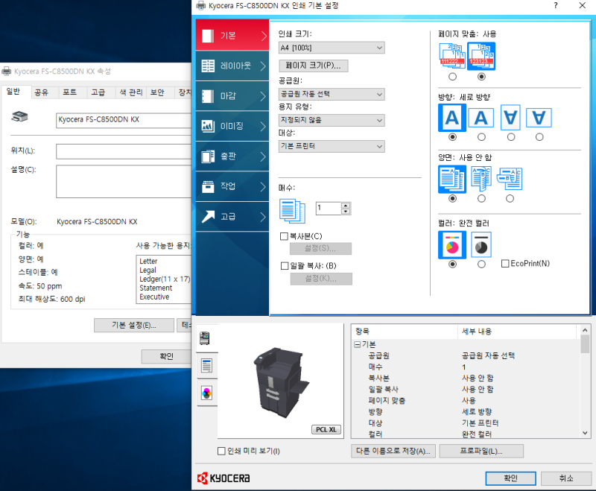Click the copies page stack icon
The height and width of the screenshot is (491, 596).
point(292,211)
